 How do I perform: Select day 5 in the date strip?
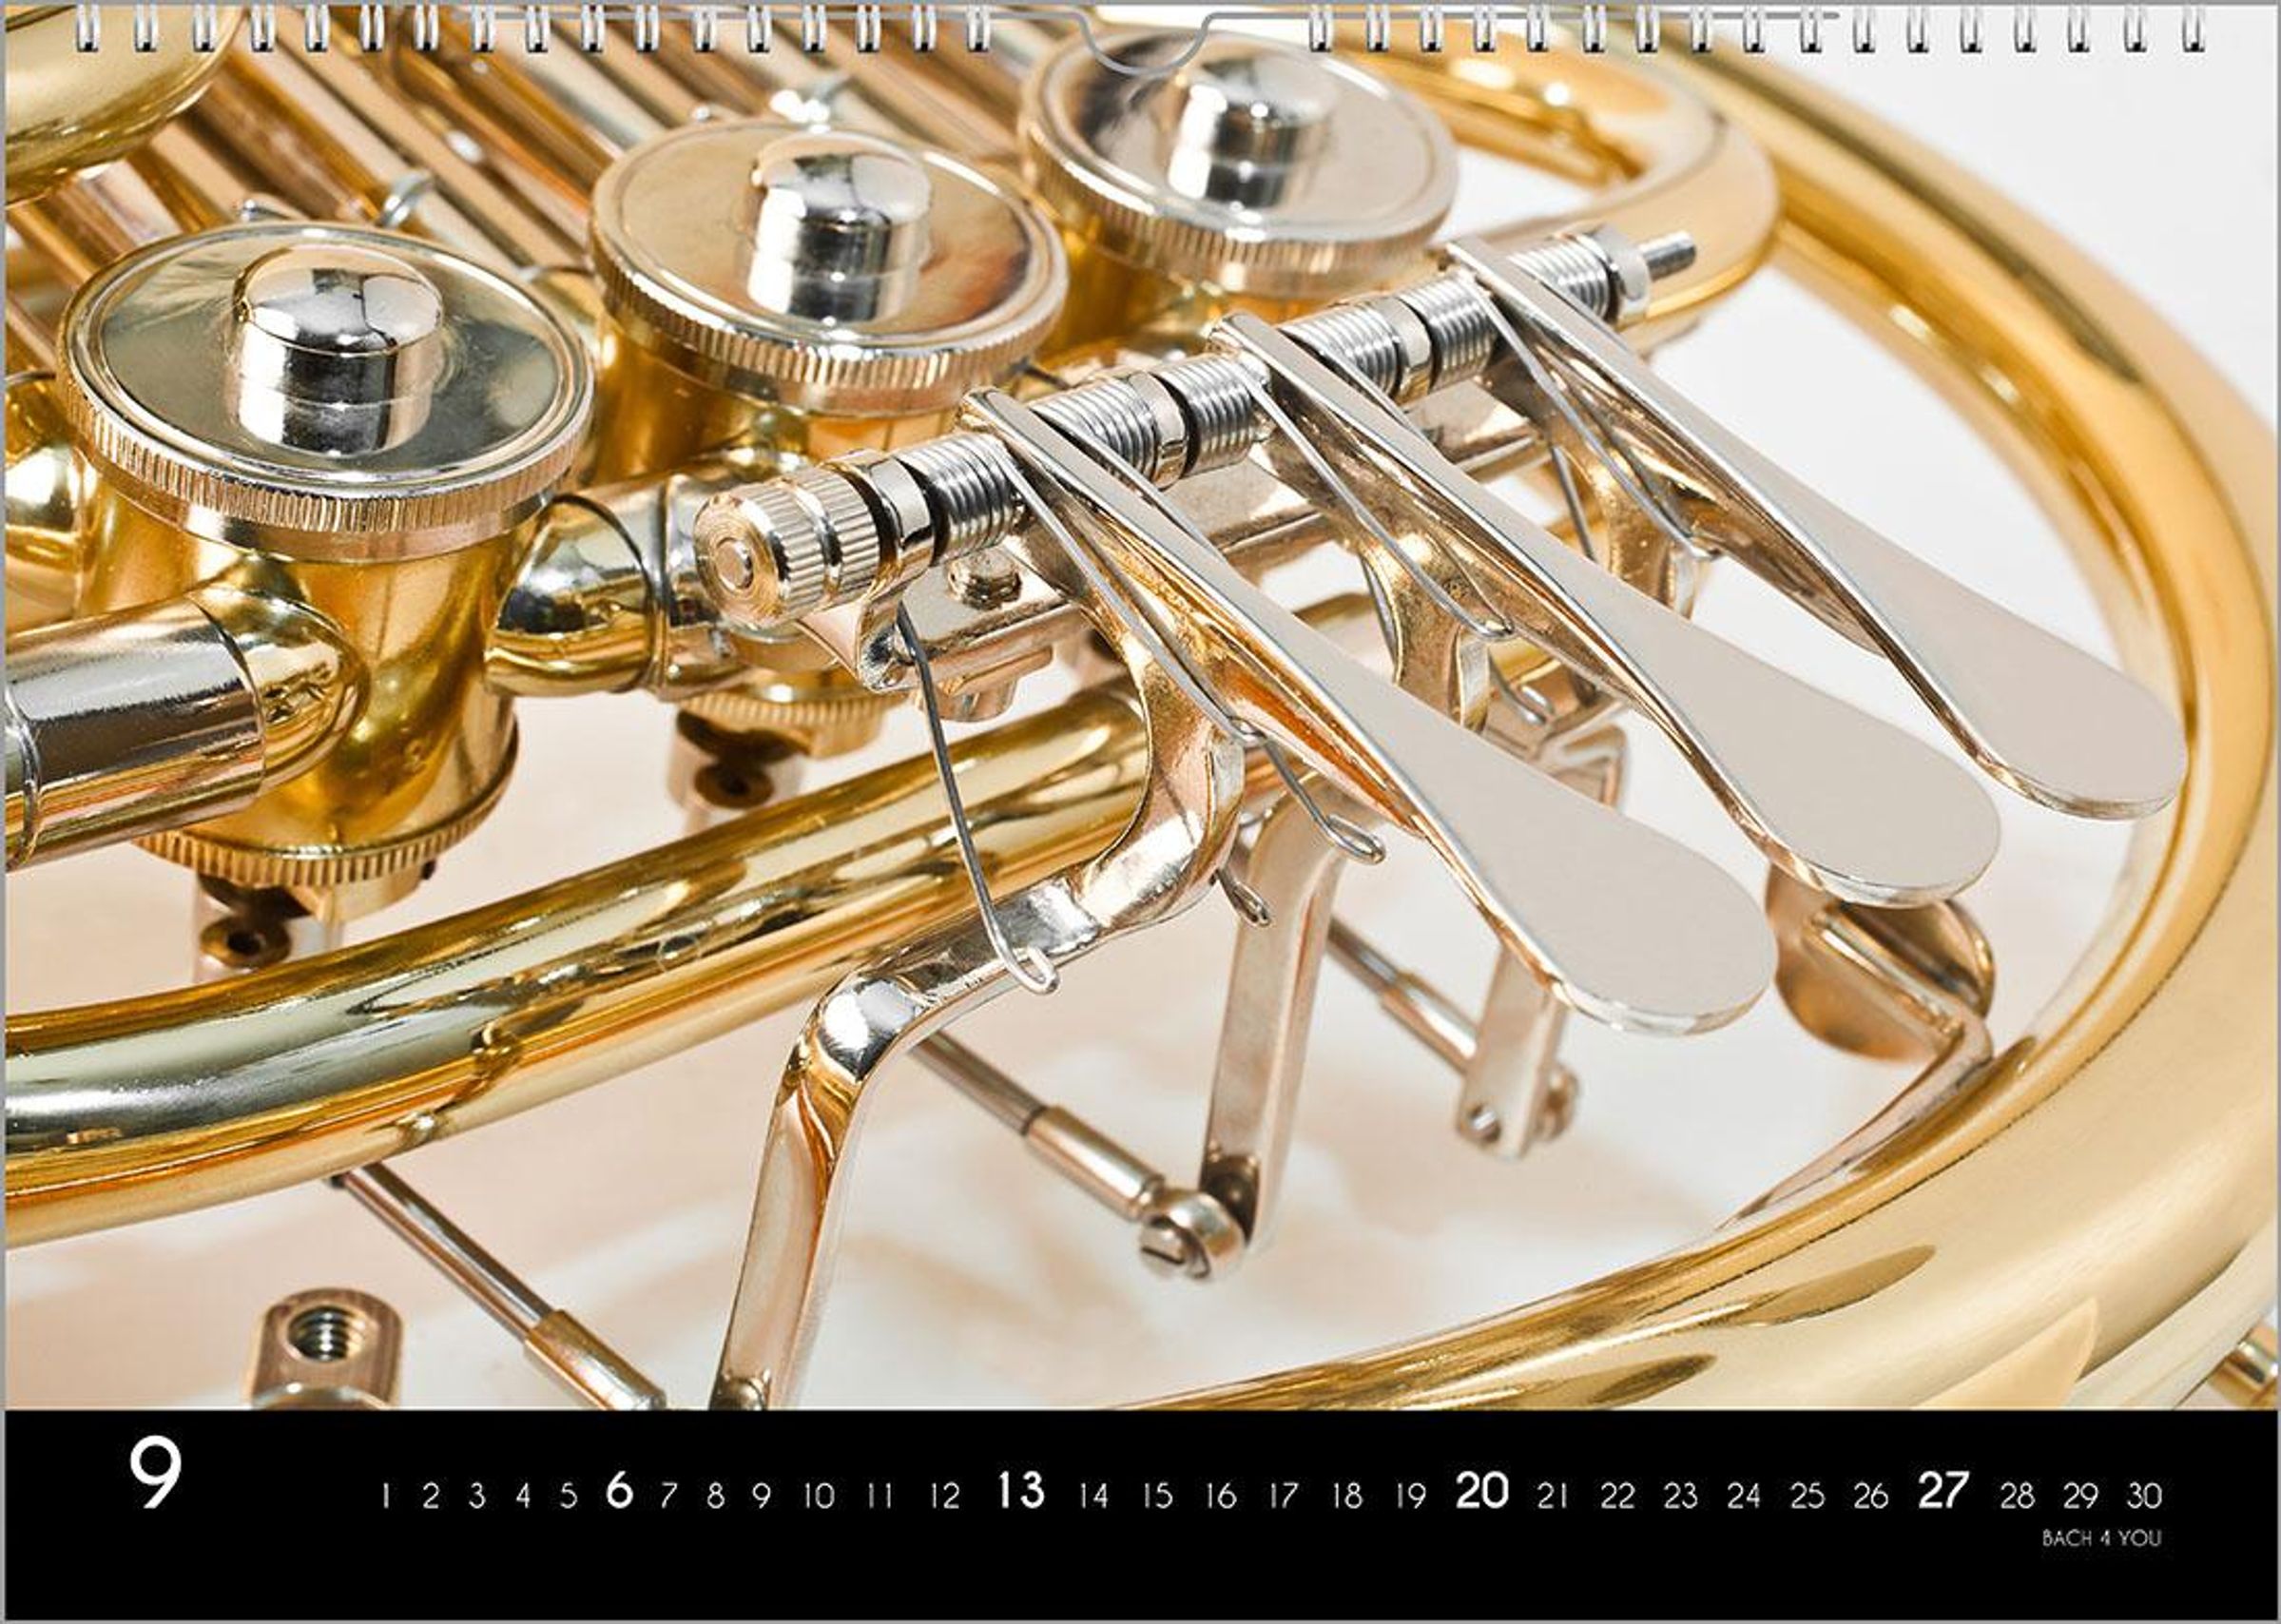pyautogui.click(x=568, y=1496)
